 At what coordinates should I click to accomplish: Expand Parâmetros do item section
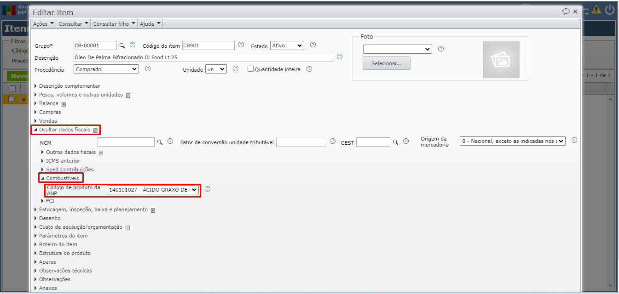tap(61, 236)
